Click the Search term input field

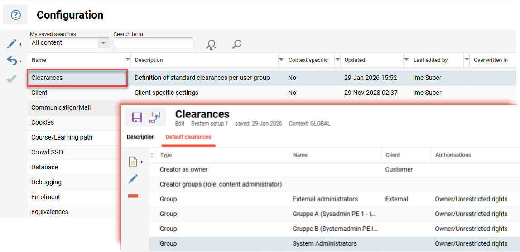click(153, 43)
